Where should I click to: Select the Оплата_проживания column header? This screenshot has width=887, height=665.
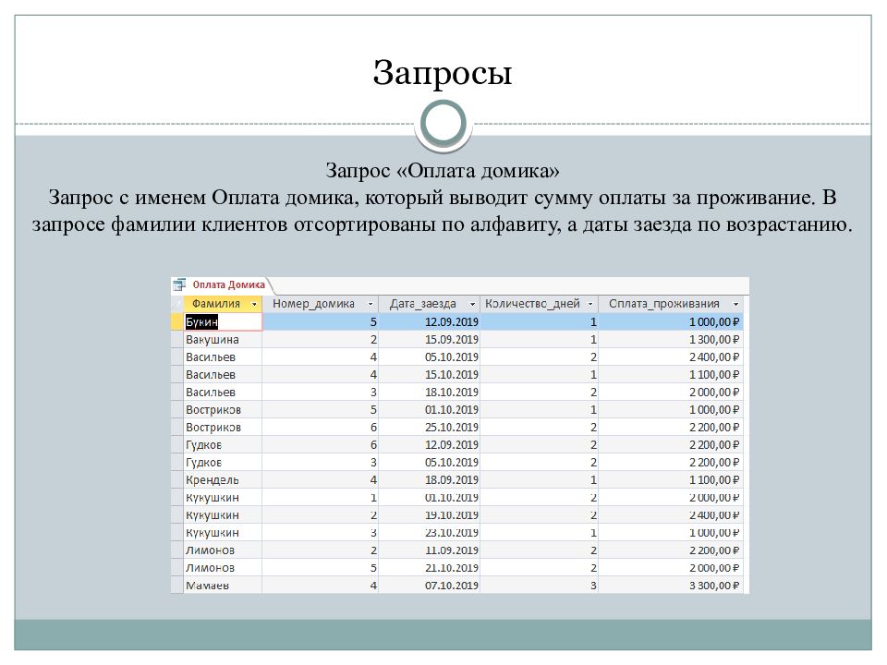coord(671,304)
